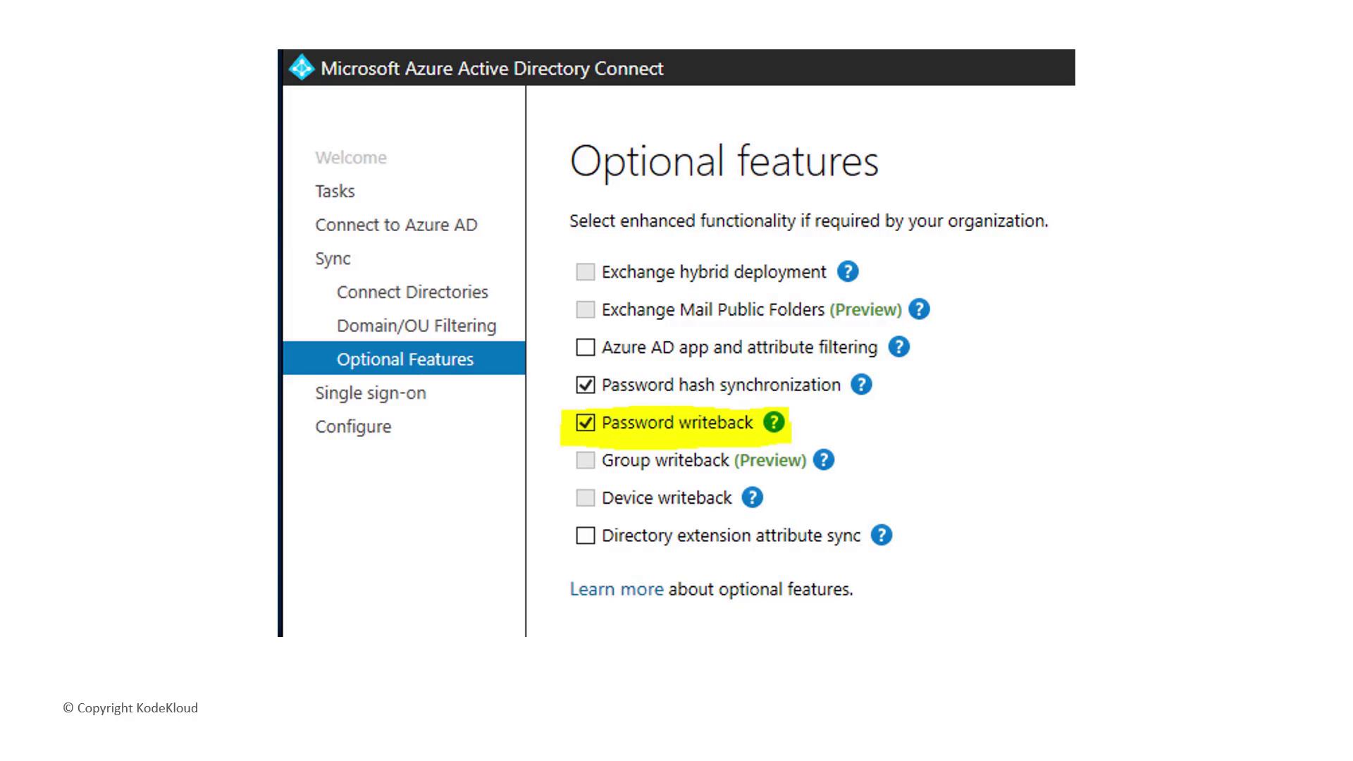This screenshot has width=1353, height=761.
Task: Click the 'Device writeback' label text
Action: tap(667, 497)
